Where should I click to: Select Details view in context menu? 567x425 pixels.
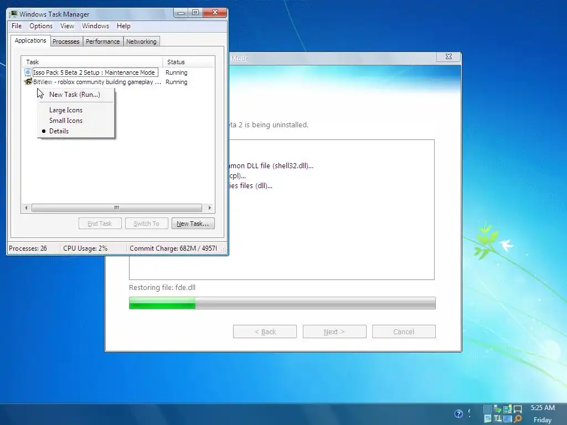(76, 131)
